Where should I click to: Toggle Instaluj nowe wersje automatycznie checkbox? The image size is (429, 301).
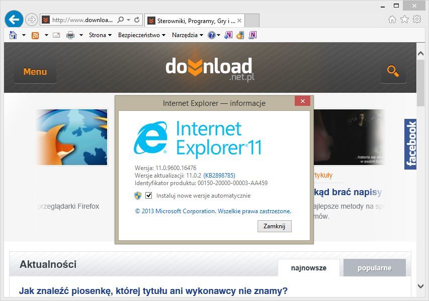148,195
